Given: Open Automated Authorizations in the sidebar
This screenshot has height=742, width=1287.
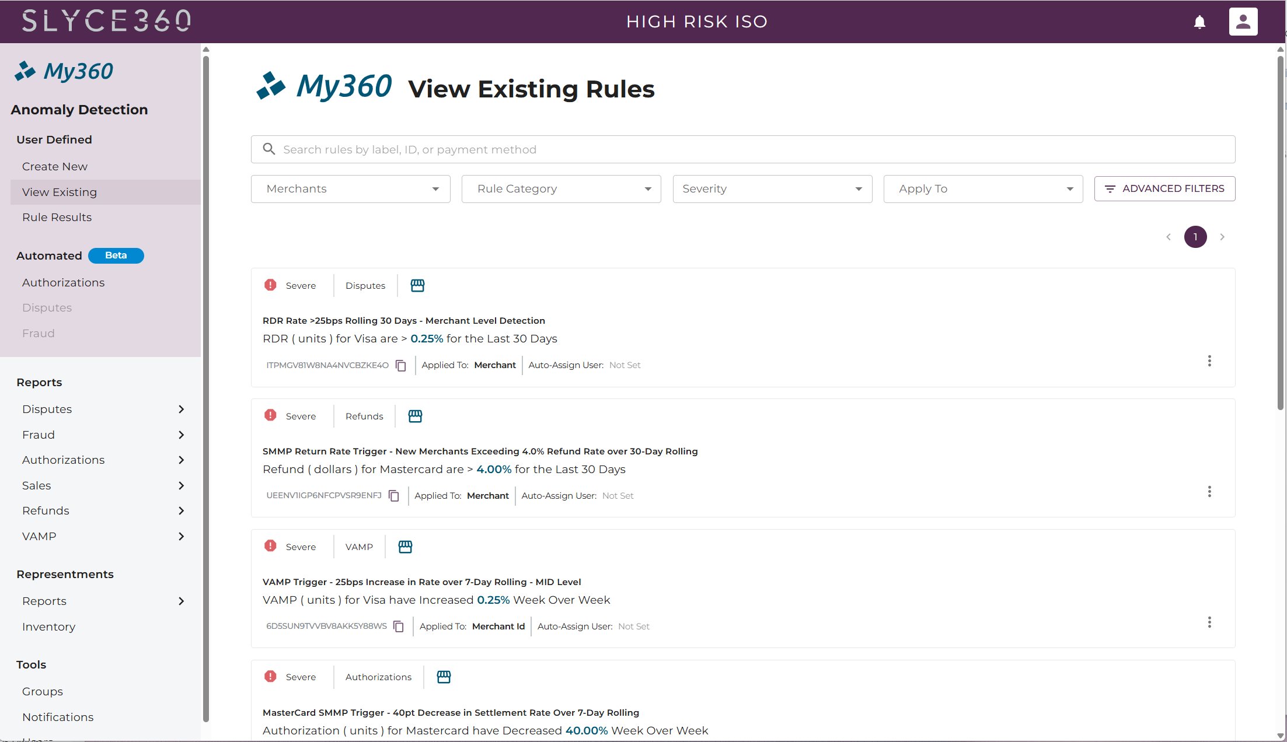Looking at the screenshot, I should (x=64, y=283).
